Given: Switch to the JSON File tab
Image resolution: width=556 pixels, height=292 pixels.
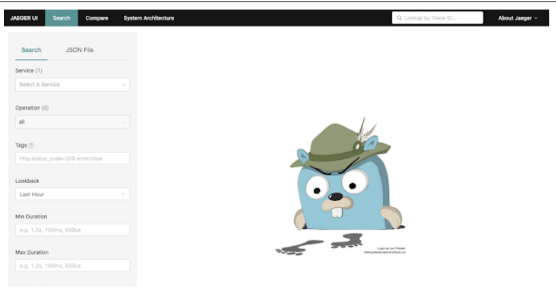Looking at the screenshot, I should coord(79,50).
